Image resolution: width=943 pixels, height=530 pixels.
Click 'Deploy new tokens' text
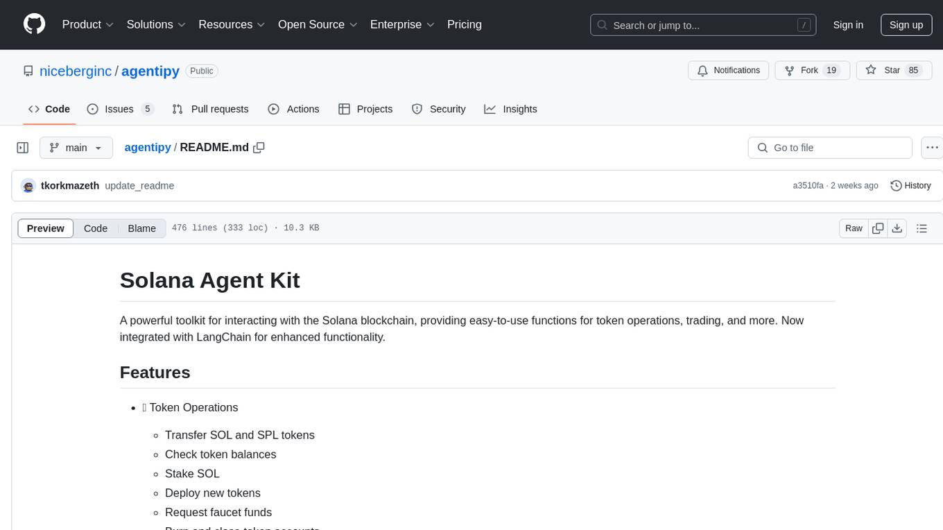tap(213, 493)
